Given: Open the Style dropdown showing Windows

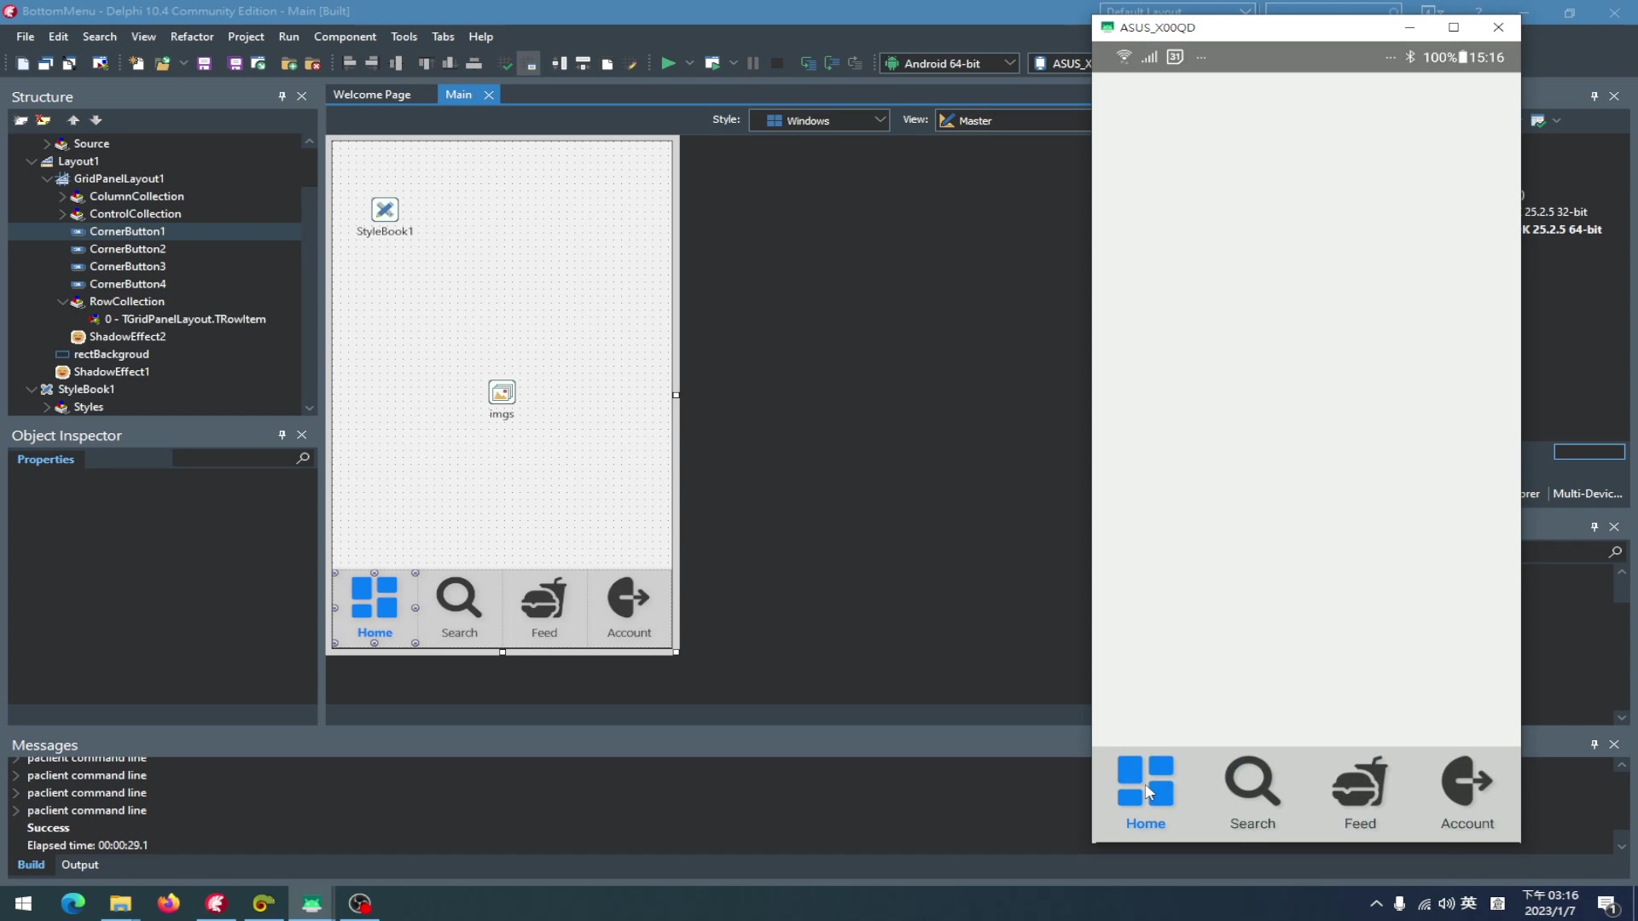Looking at the screenshot, I should 819,120.
